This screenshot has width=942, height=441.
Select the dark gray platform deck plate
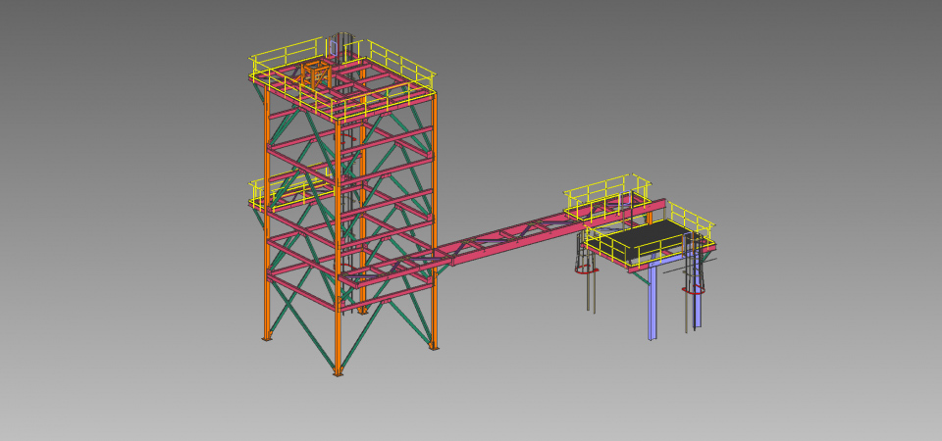649,238
